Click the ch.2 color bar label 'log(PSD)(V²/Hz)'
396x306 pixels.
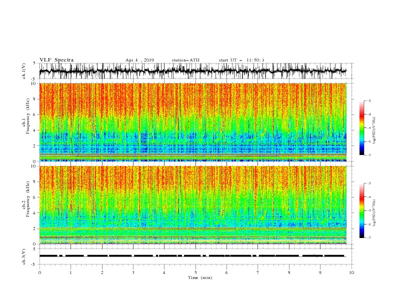374,213
